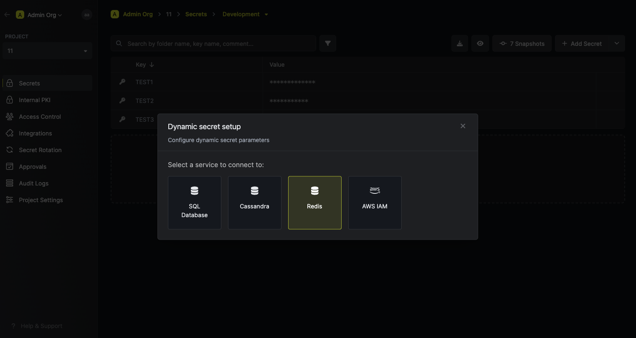
Task: Click the Add Secret button
Action: [582, 43]
